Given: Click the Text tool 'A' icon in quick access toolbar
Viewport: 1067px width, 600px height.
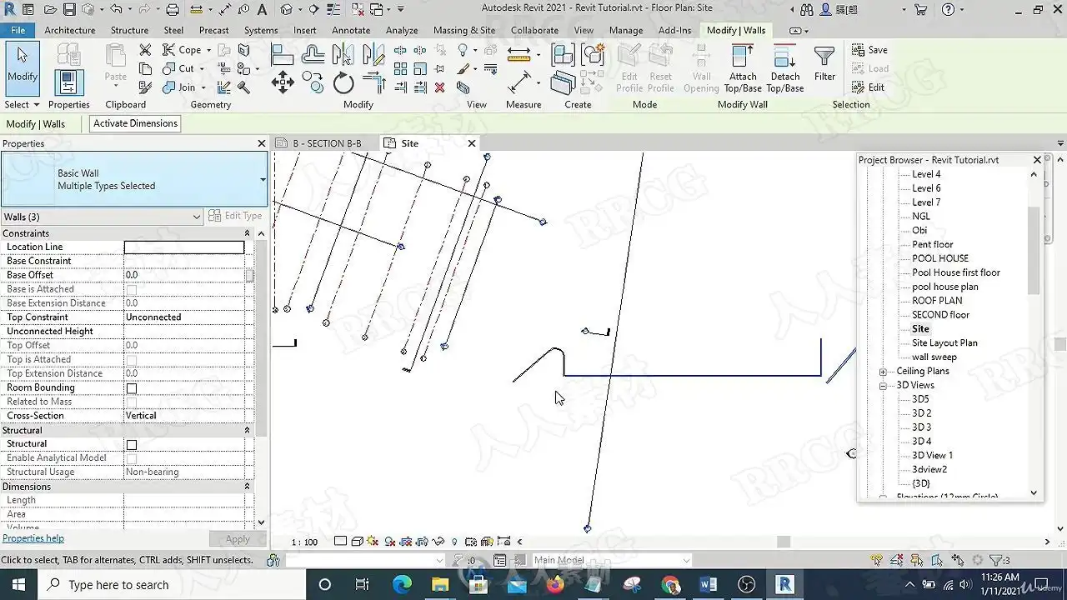Looking at the screenshot, I should click(262, 10).
